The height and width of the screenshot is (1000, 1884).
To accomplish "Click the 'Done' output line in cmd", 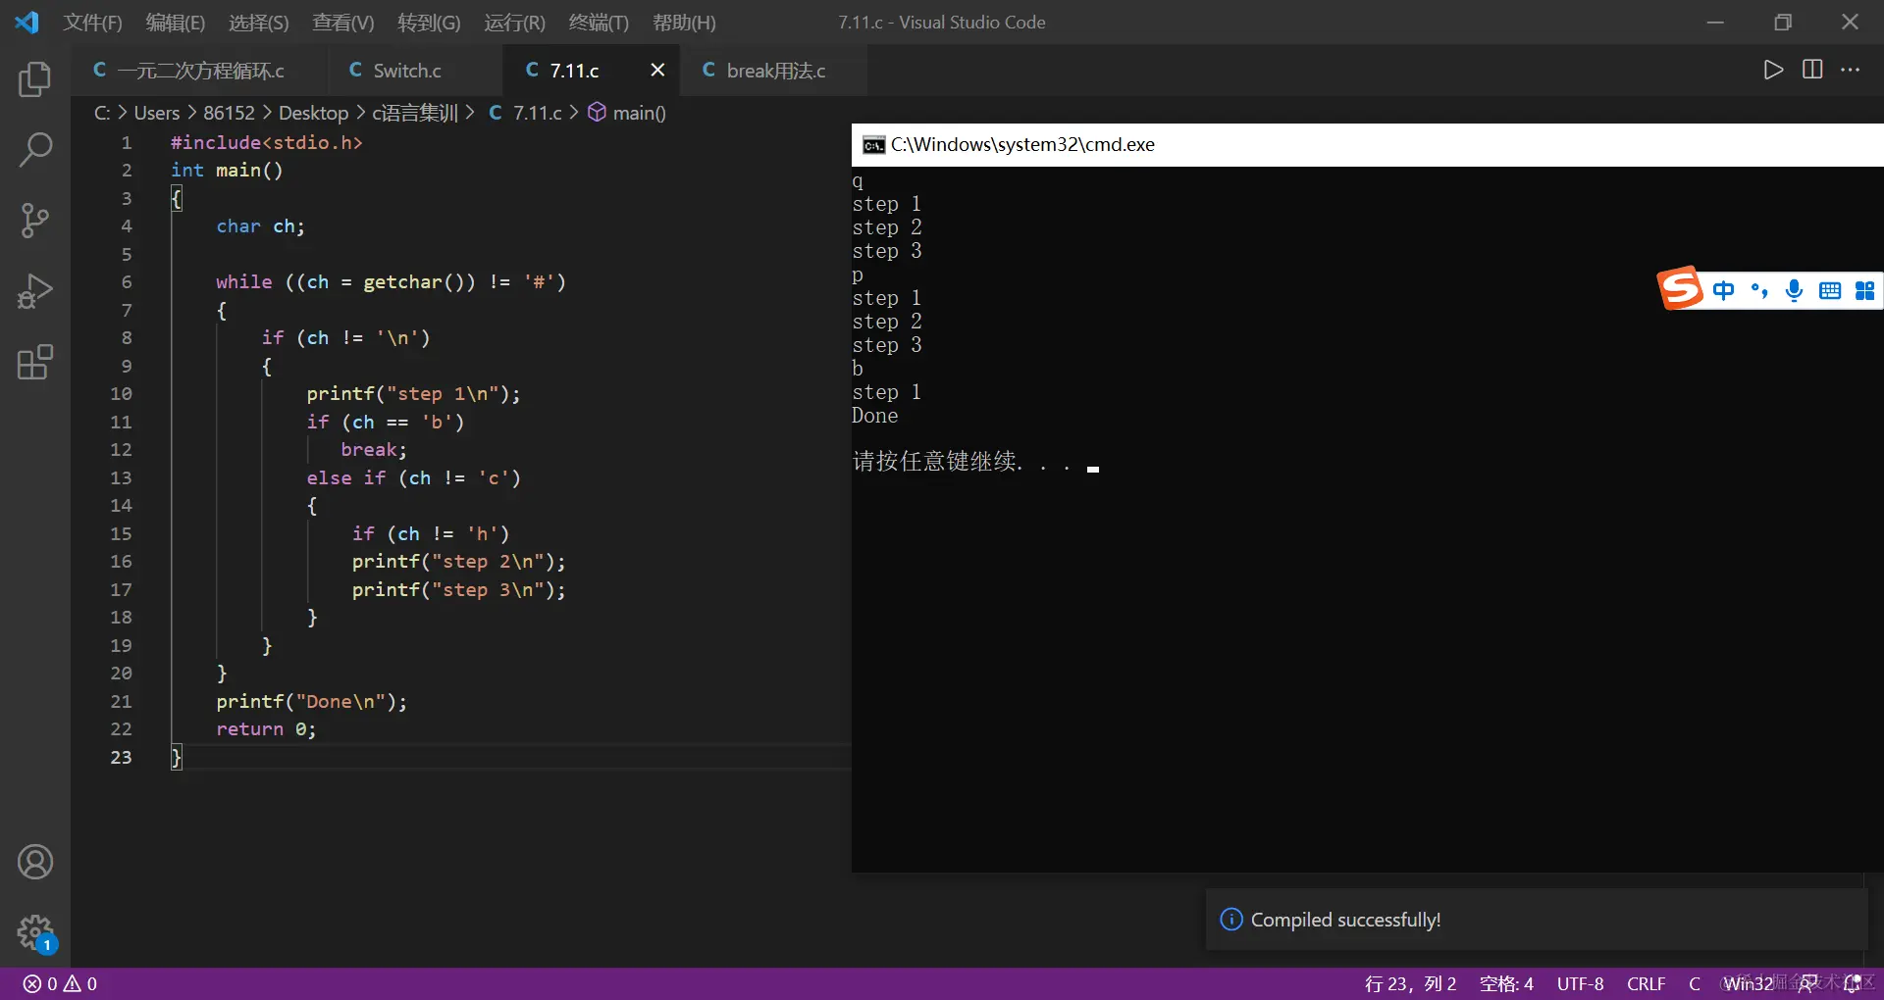I will point(874,416).
